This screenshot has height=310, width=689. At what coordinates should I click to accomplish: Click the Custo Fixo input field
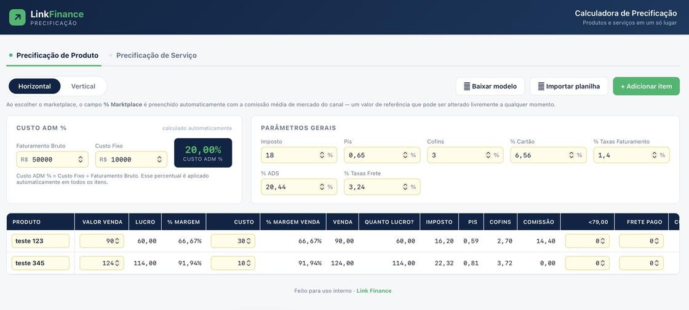tap(131, 160)
